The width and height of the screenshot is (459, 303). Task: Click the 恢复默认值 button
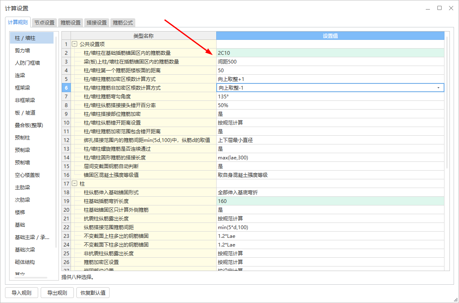coord(93,293)
